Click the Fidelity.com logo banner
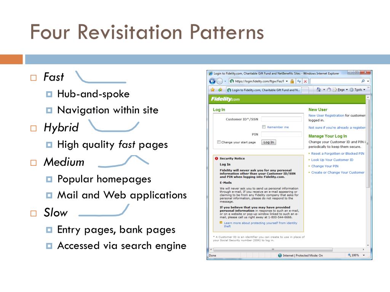The height and width of the screenshot is (292, 390). click(225, 99)
